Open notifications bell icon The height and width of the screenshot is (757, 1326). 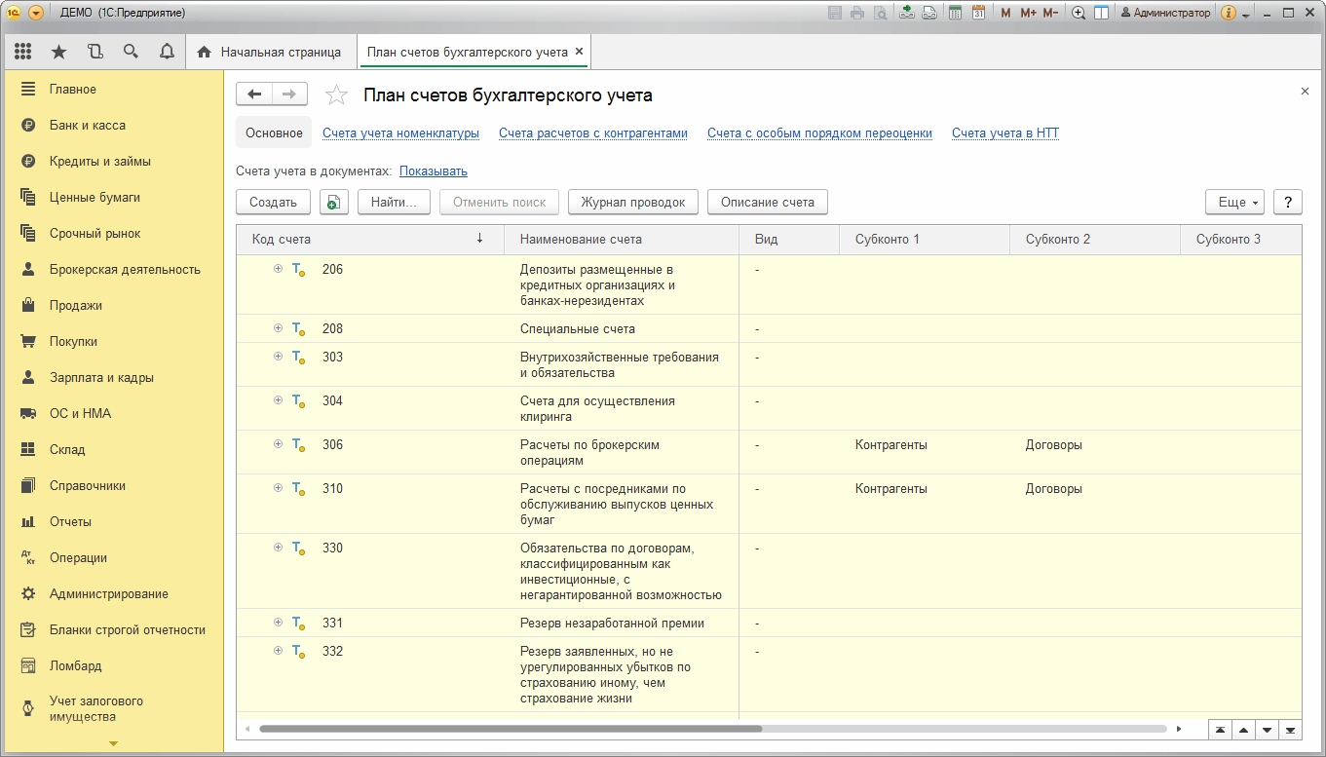pyautogui.click(x=167, y=52)
